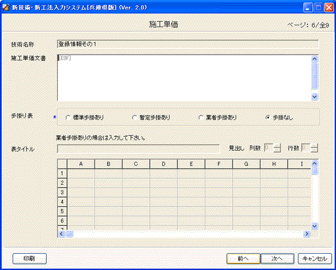This screenshot has width=336, height=270.
Task: Select column header A
Action: click(x=81, y=164)
